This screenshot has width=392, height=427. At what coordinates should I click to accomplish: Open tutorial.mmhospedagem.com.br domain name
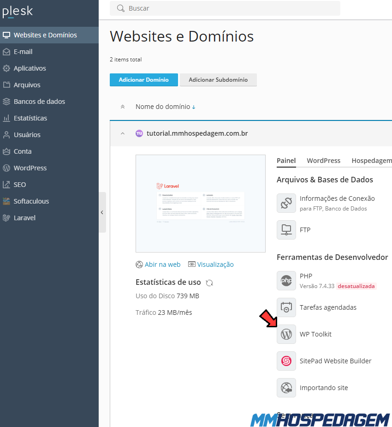pos(197,133)
